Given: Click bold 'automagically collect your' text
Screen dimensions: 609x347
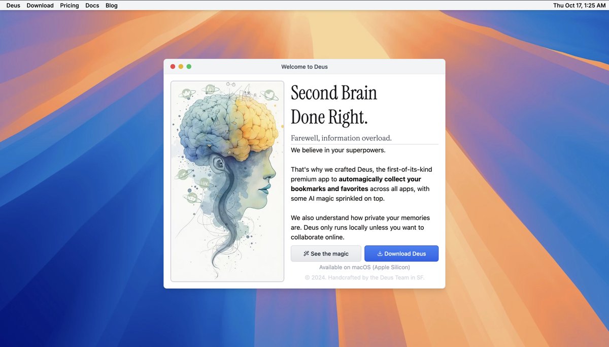Looking at the screenshot, I should click(380, 179).
